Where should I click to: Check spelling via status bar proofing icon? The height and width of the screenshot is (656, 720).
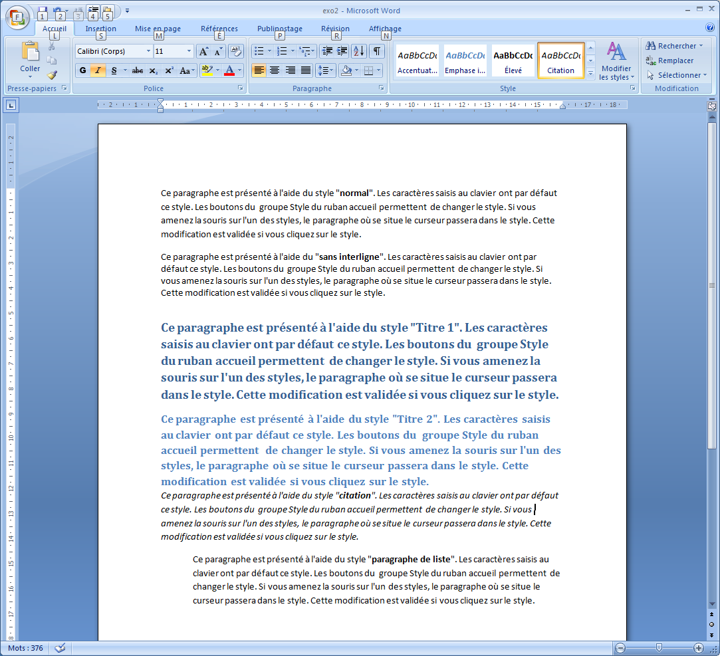pyautogui.click(x=60, y=648)
